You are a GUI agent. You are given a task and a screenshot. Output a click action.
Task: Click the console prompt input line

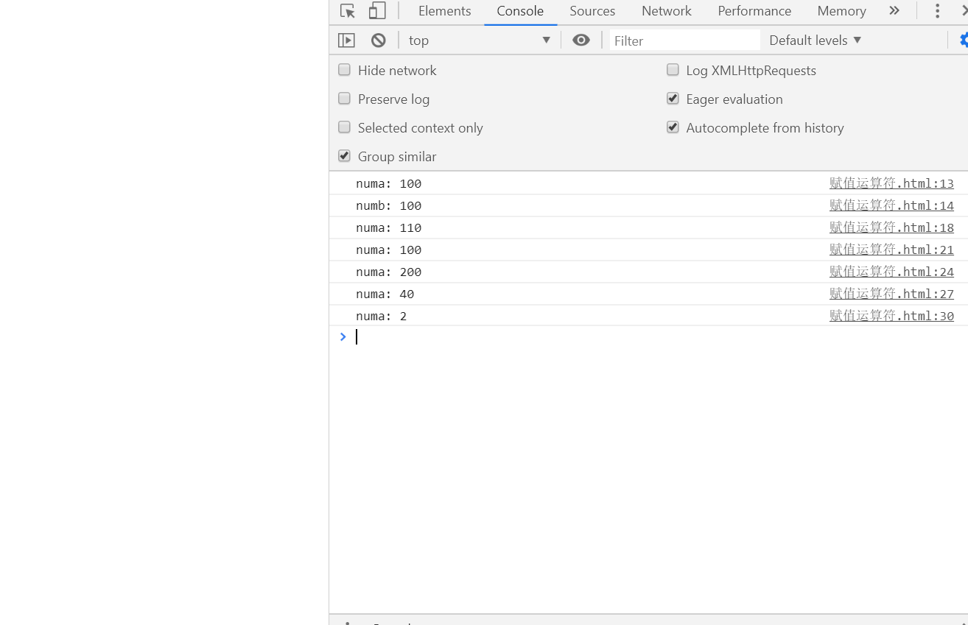(x=648, y=336)
